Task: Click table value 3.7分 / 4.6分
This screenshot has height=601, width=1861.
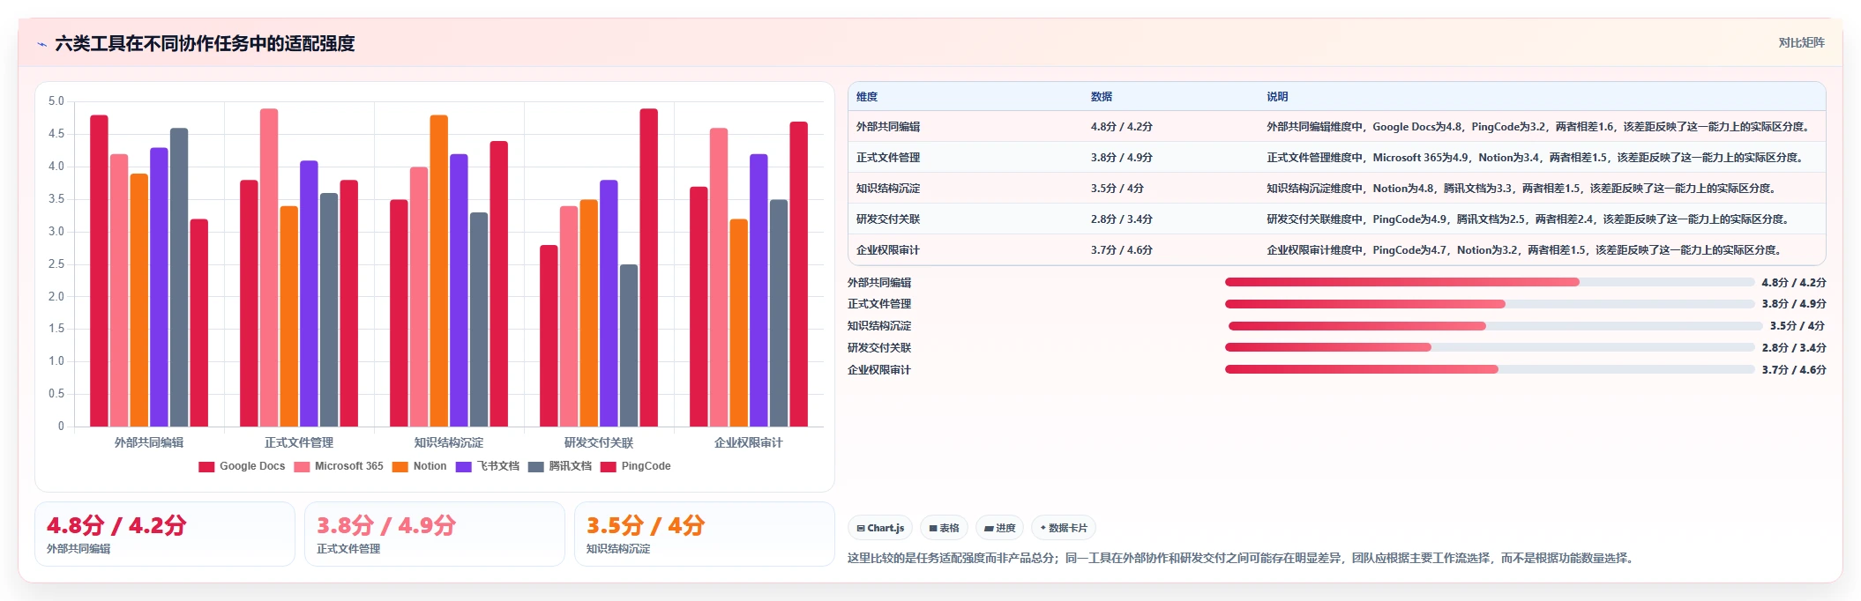Action: click(x=1121, y=250)
